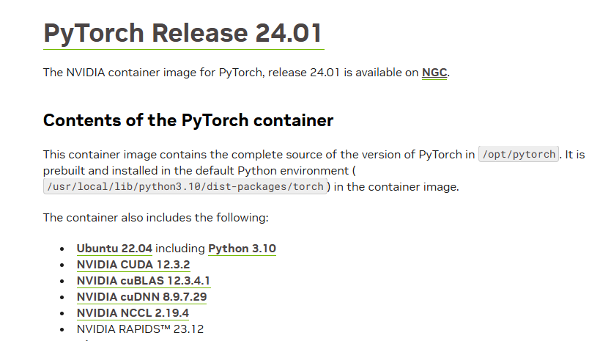Click the bullet beside NVIDIA RAPIDS 23.12
The width and height of the screenshot is (611, 341).
pyautogui.click(x=62, y=330)
